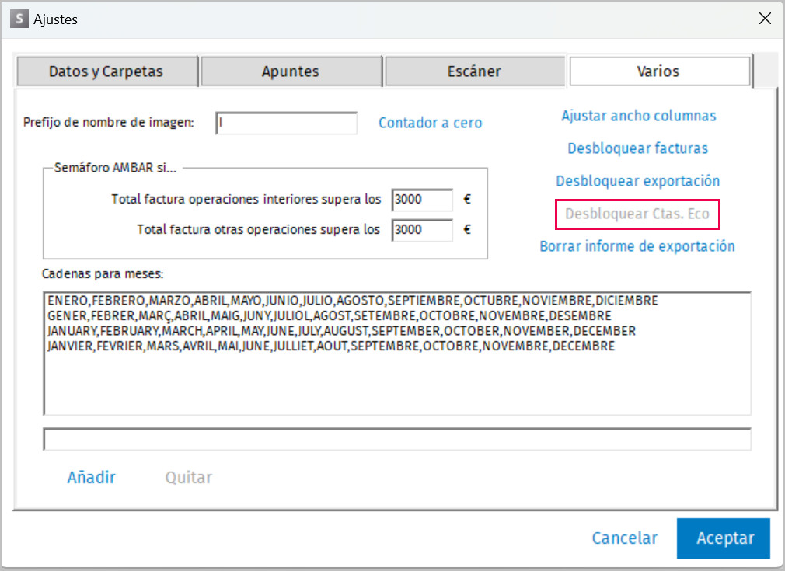Click the Desbloquear Ctas. Eco link
The image size is (785, 571).
pyautogui.click(x=637, y=214)
